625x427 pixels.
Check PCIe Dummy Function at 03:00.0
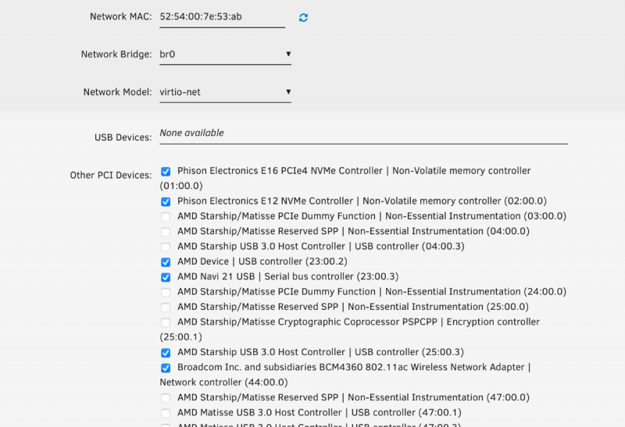pyautogui.click(x=166, y=216)
